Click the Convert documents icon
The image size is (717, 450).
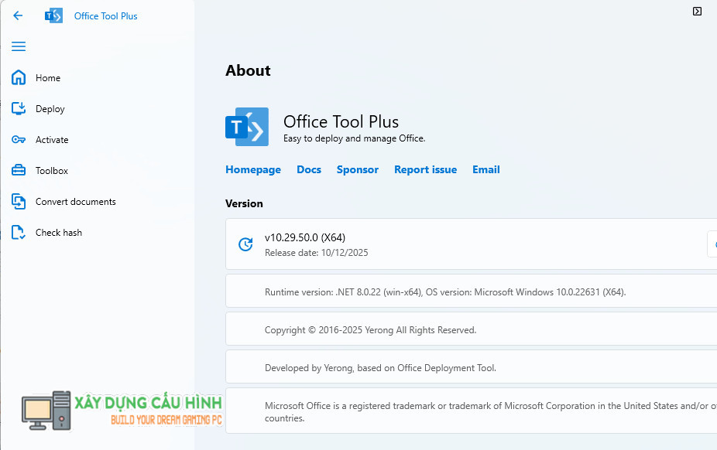pyautogui.click(x=19, y=202)
